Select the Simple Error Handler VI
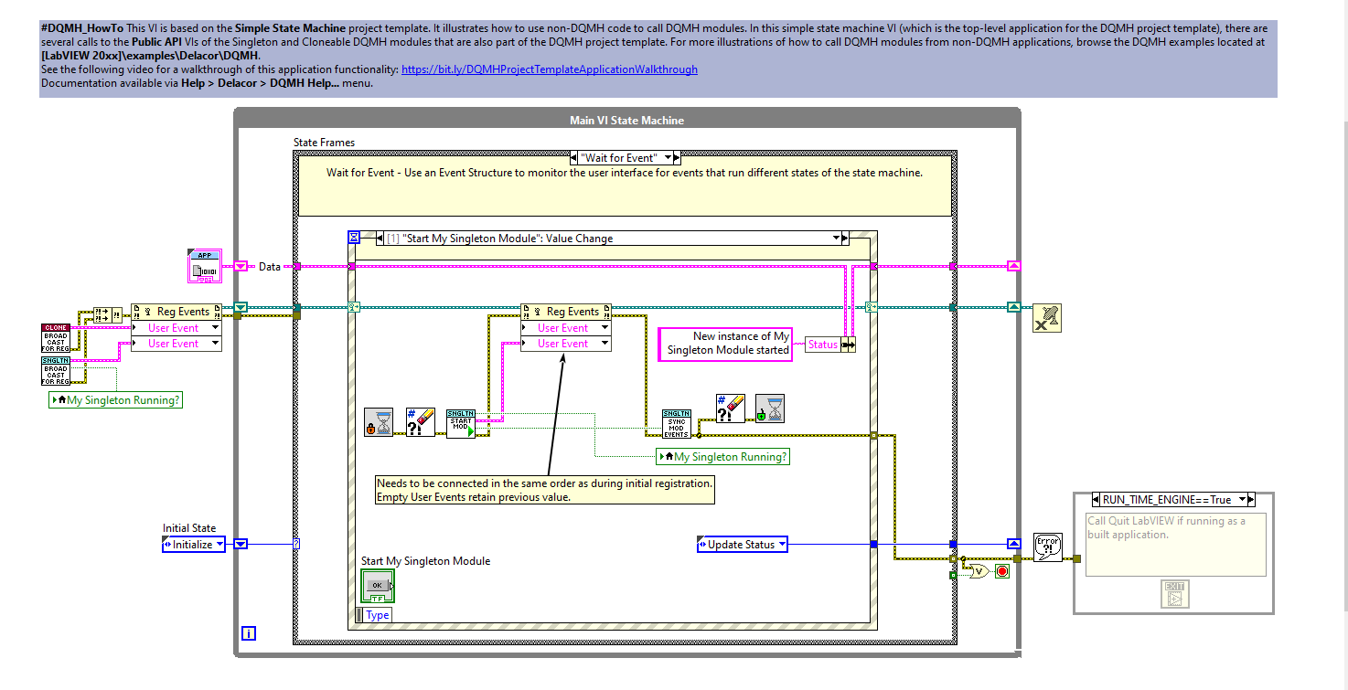The width and height of the screenshot is (1348, 690). point(1048,547)
